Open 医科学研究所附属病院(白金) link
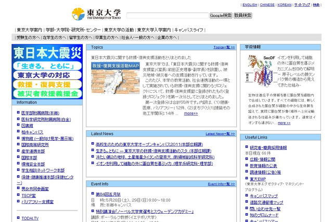Screen dimensions: 333x222 (46, 119)
